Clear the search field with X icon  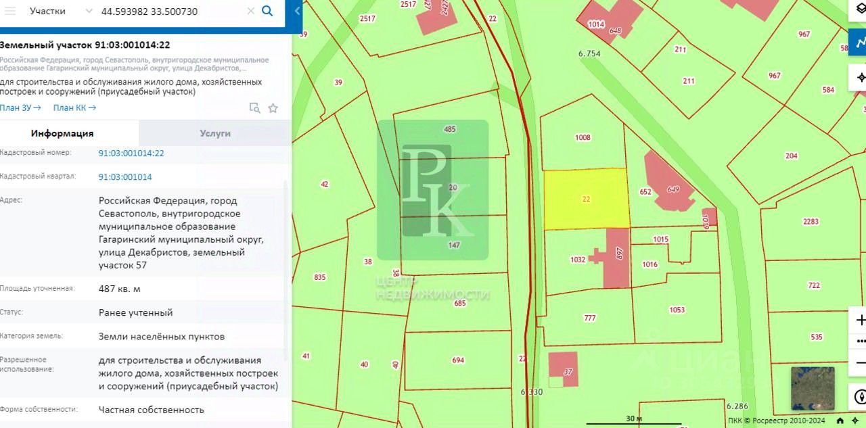click(x=250, y=11)
